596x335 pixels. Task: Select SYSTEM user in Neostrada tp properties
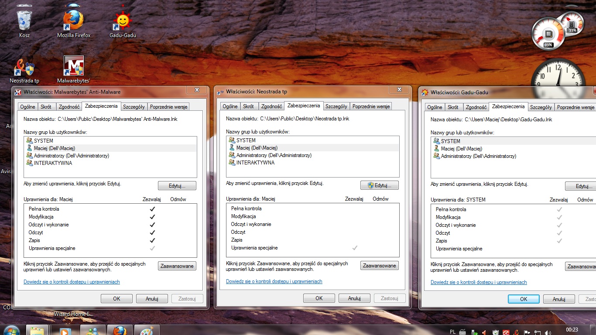(313, 140)
